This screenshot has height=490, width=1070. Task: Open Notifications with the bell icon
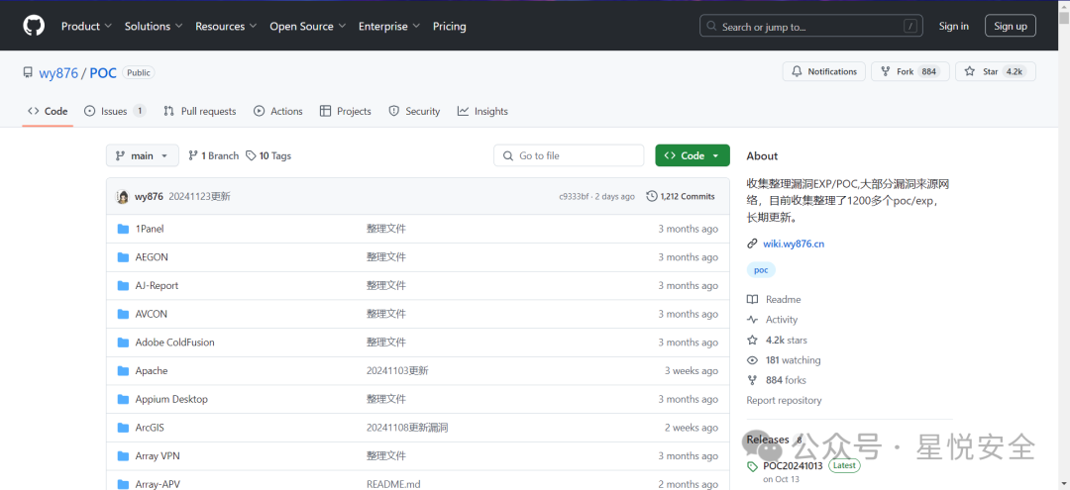pyautogui.click(x=823, y=71)
